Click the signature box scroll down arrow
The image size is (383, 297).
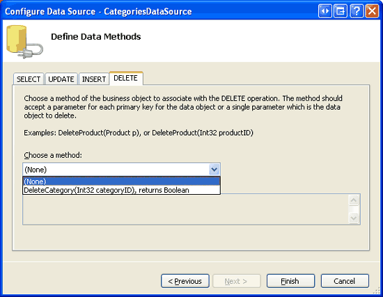(x=354, y=218)
